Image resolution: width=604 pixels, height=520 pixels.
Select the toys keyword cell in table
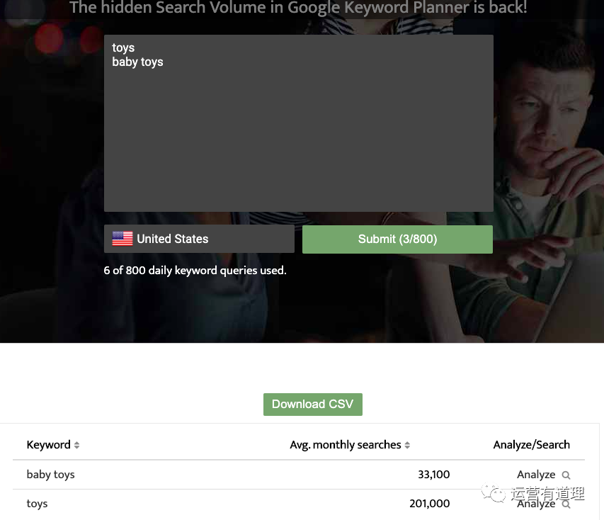click(x=37, y=504)
